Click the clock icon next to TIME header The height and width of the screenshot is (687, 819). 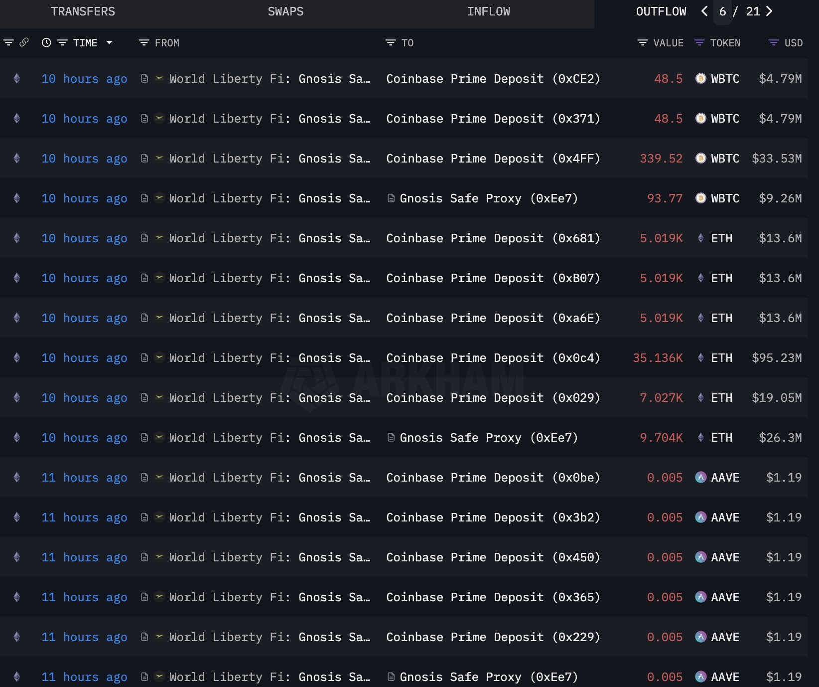pos(46,43)
